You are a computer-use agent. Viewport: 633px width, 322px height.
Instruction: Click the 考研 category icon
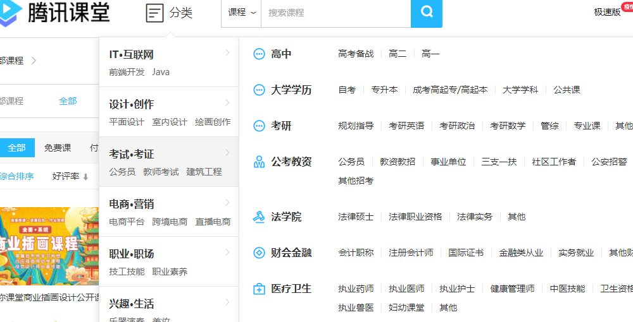pyautogui.click(x=259, y=126)
